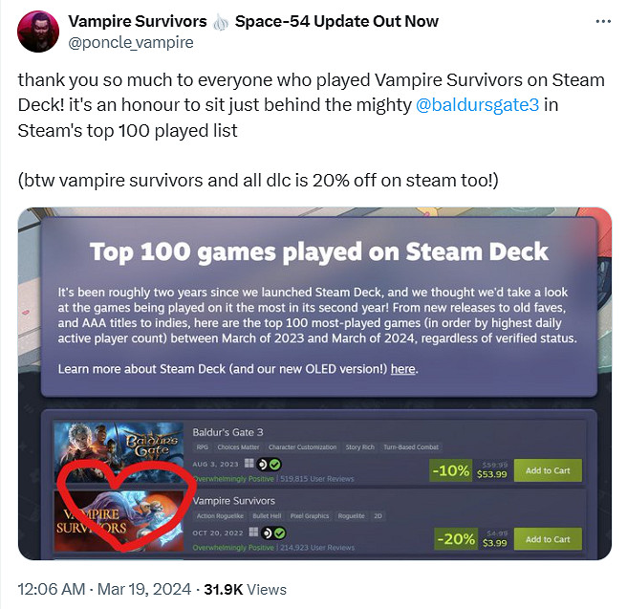Open the Vampire Survivors profile avatar
This screenshot has height=609, width=627.
38,32
